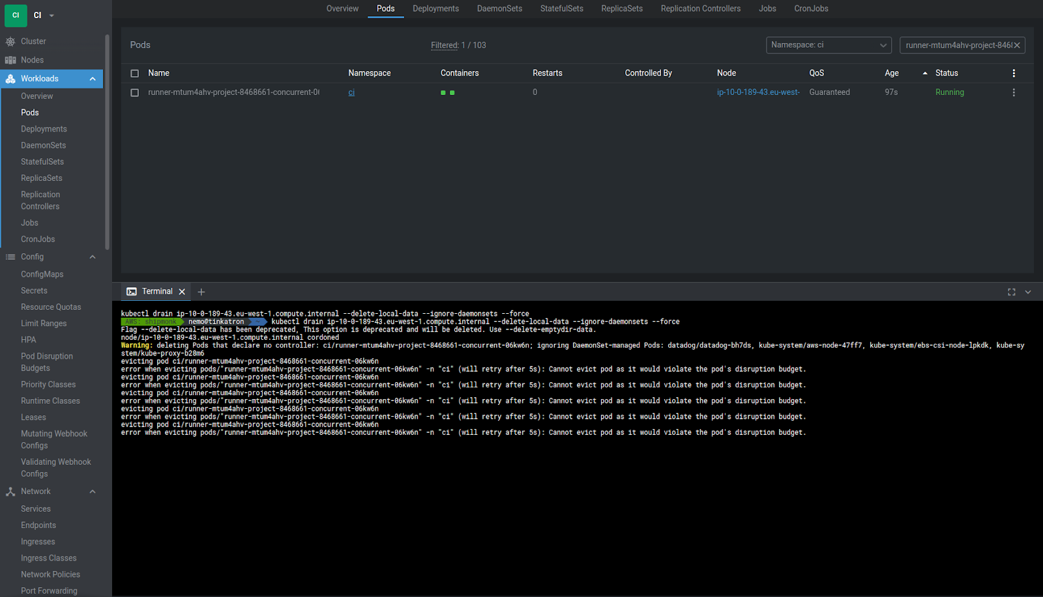Open Endpoints in the sidebar
This screenshot has height=597, width=1043.
click(x=38, y=525)
